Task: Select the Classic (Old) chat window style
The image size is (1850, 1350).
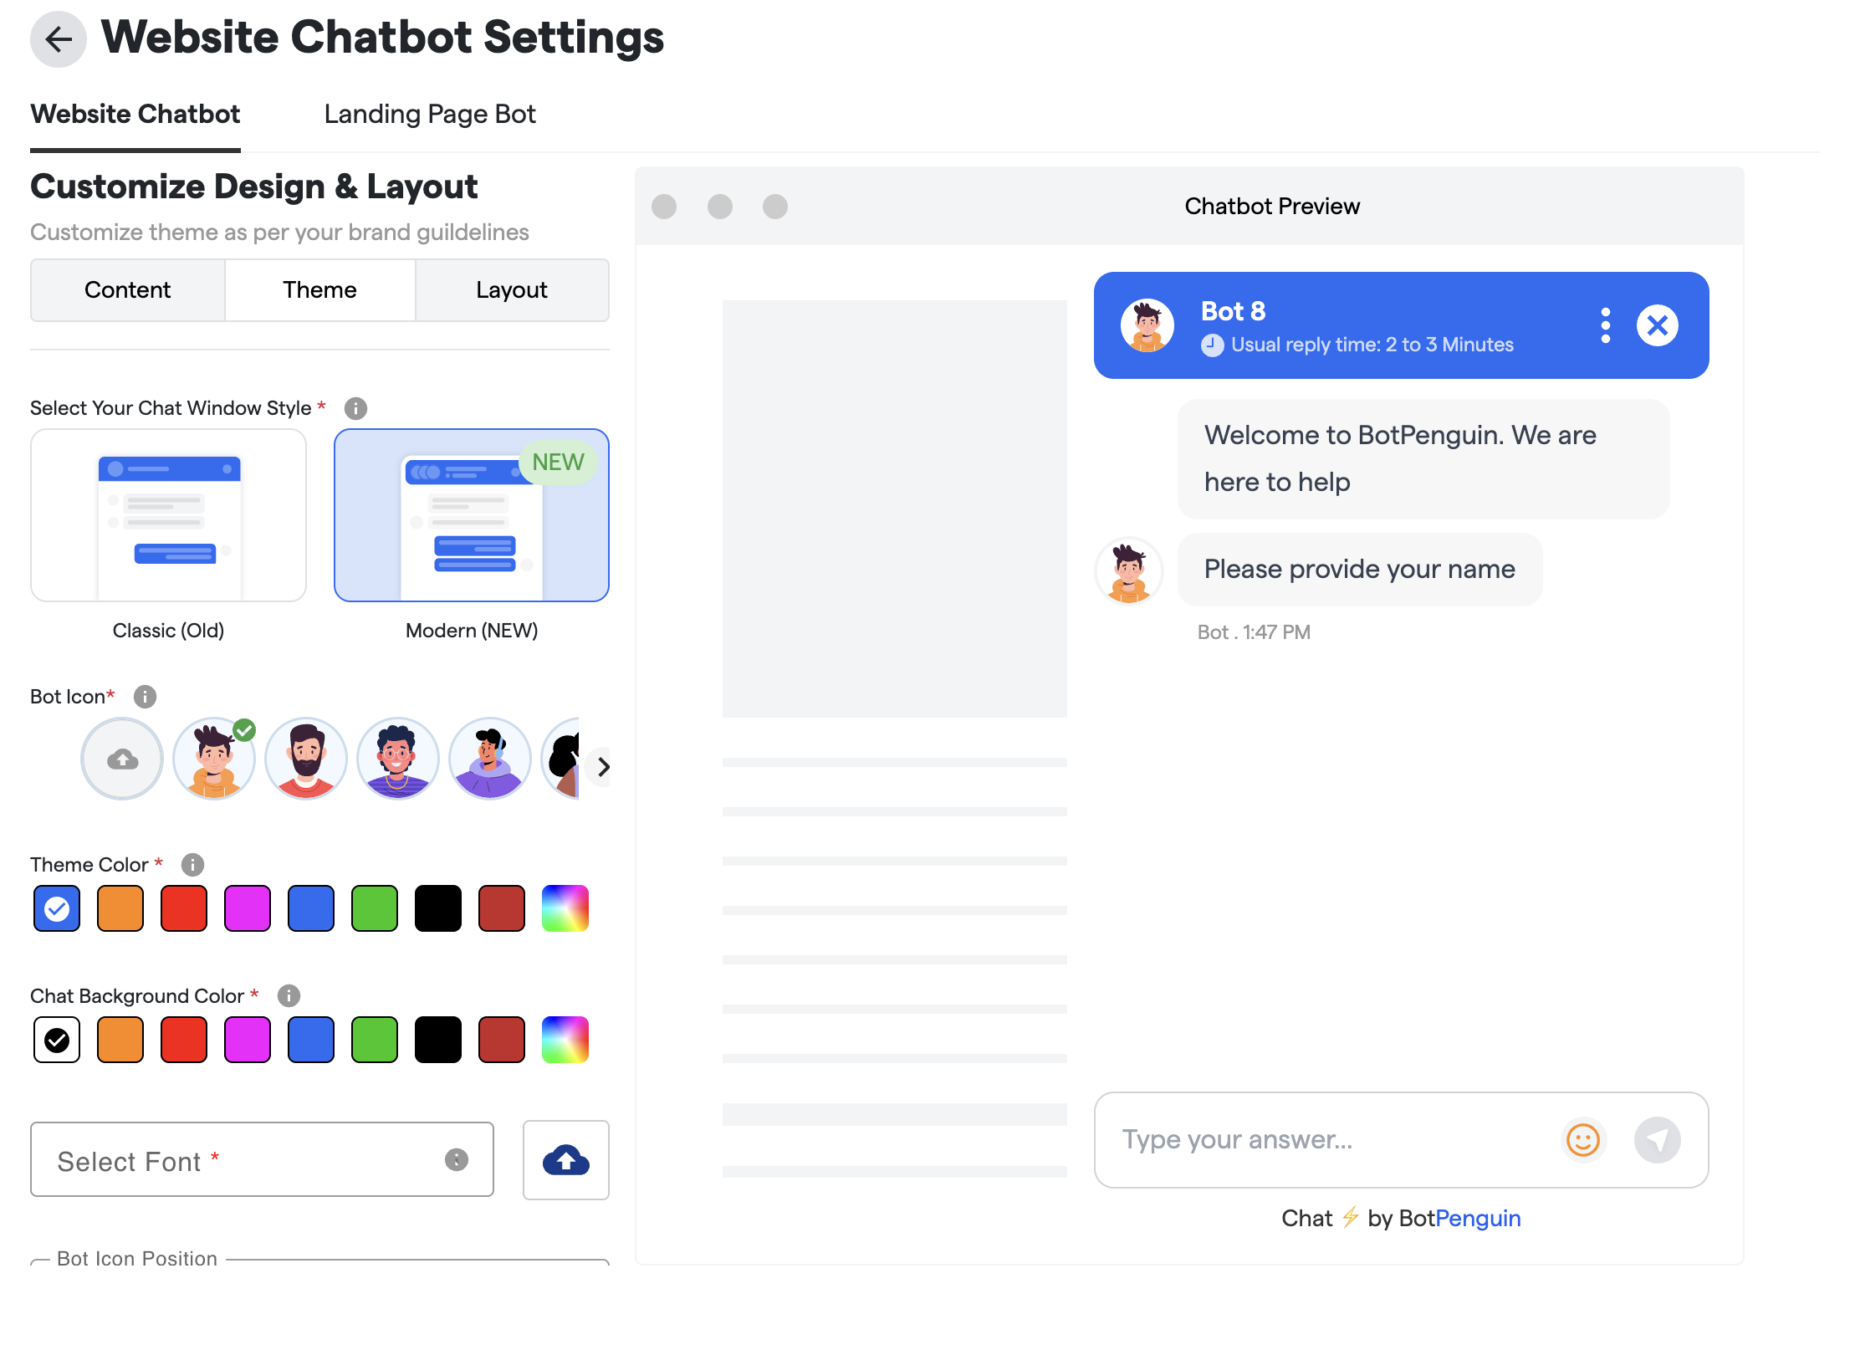Action: tap(168, 516)
